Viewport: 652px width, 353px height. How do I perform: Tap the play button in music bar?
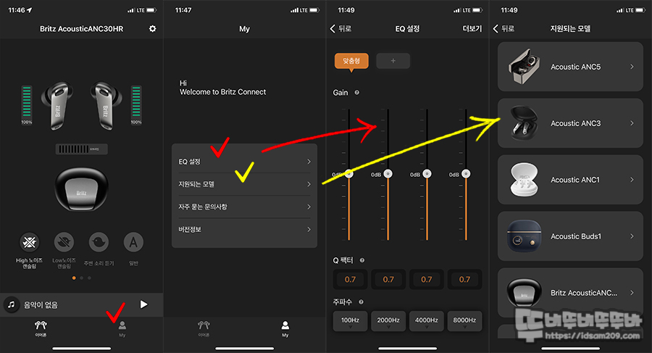point(144,304)
